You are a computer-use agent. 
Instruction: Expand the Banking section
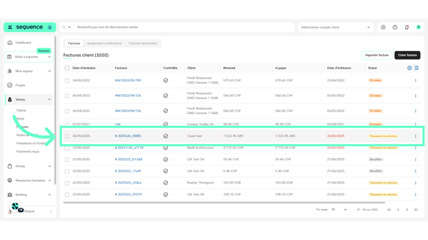(49, 195)
